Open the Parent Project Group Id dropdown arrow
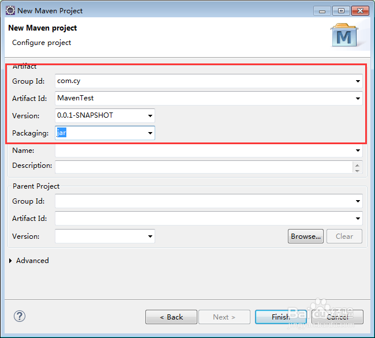 point(358,201)
